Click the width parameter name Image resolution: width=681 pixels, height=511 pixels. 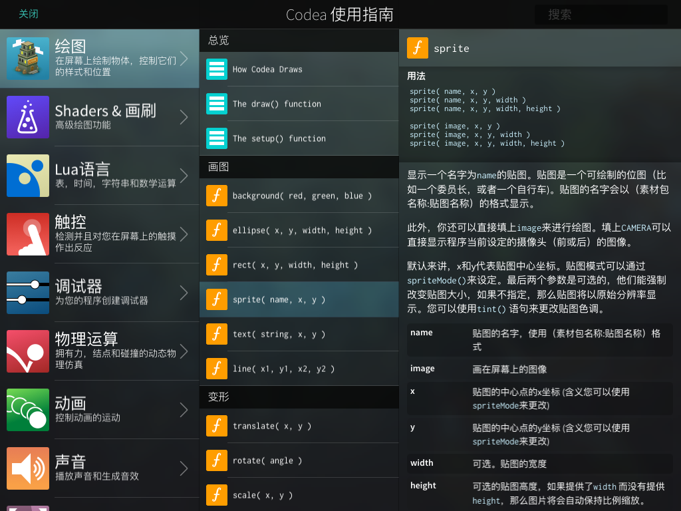pos(422,463)
